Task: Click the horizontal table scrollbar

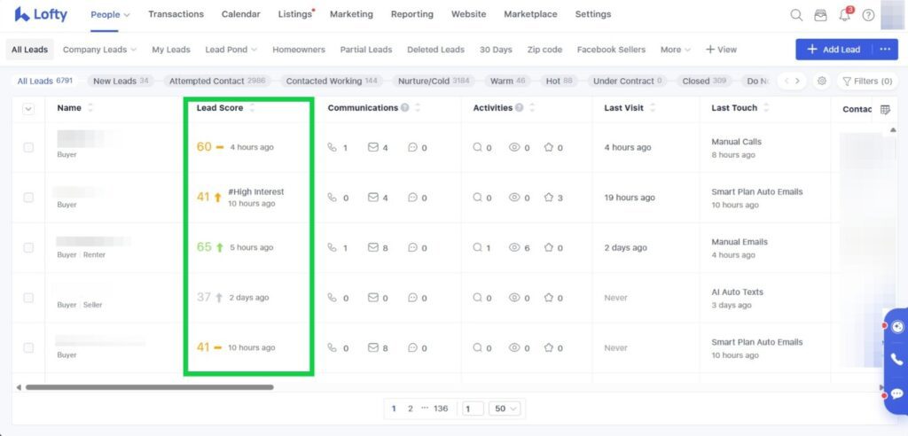Action: [x=149, y=387]
